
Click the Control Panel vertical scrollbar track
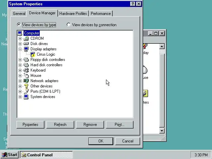(162, 88)
